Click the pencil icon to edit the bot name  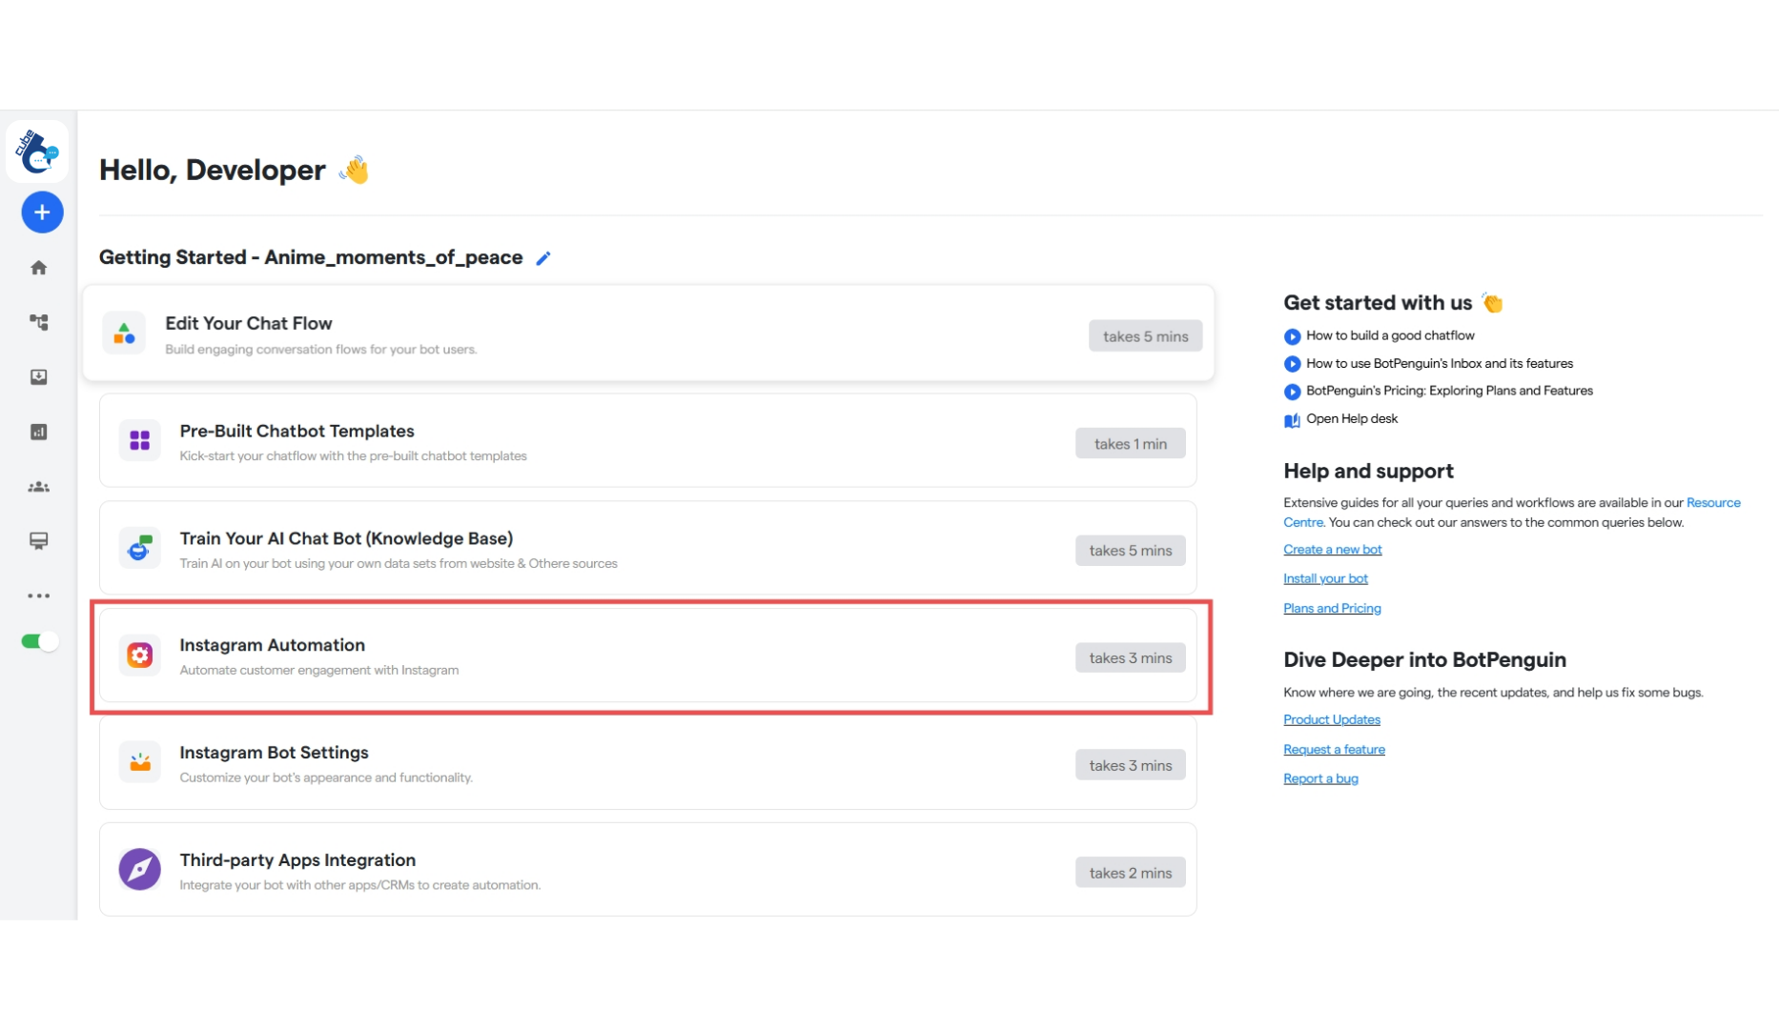click(543, 258)
